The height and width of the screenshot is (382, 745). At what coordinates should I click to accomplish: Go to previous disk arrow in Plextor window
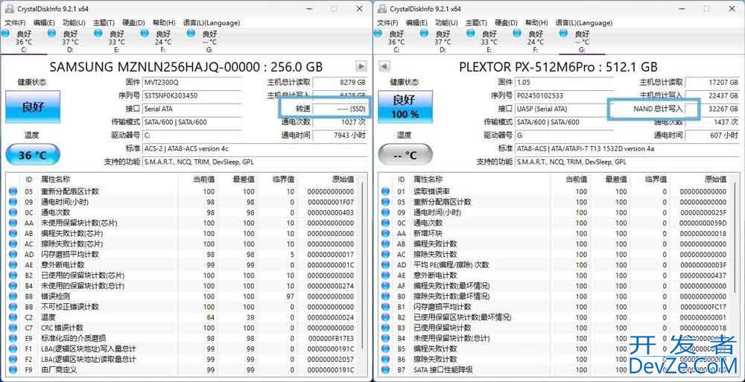[x=384, y=66]
